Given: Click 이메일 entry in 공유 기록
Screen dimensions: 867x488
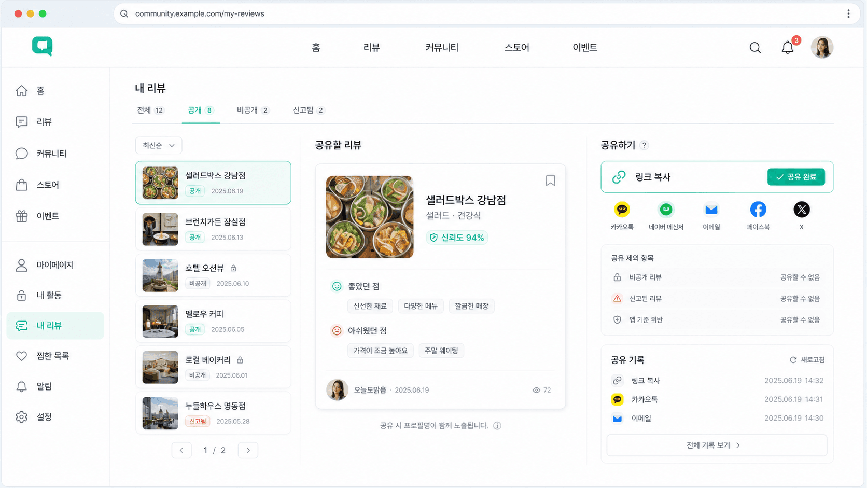Looking at the screenshot, I should tap(717, 419).
